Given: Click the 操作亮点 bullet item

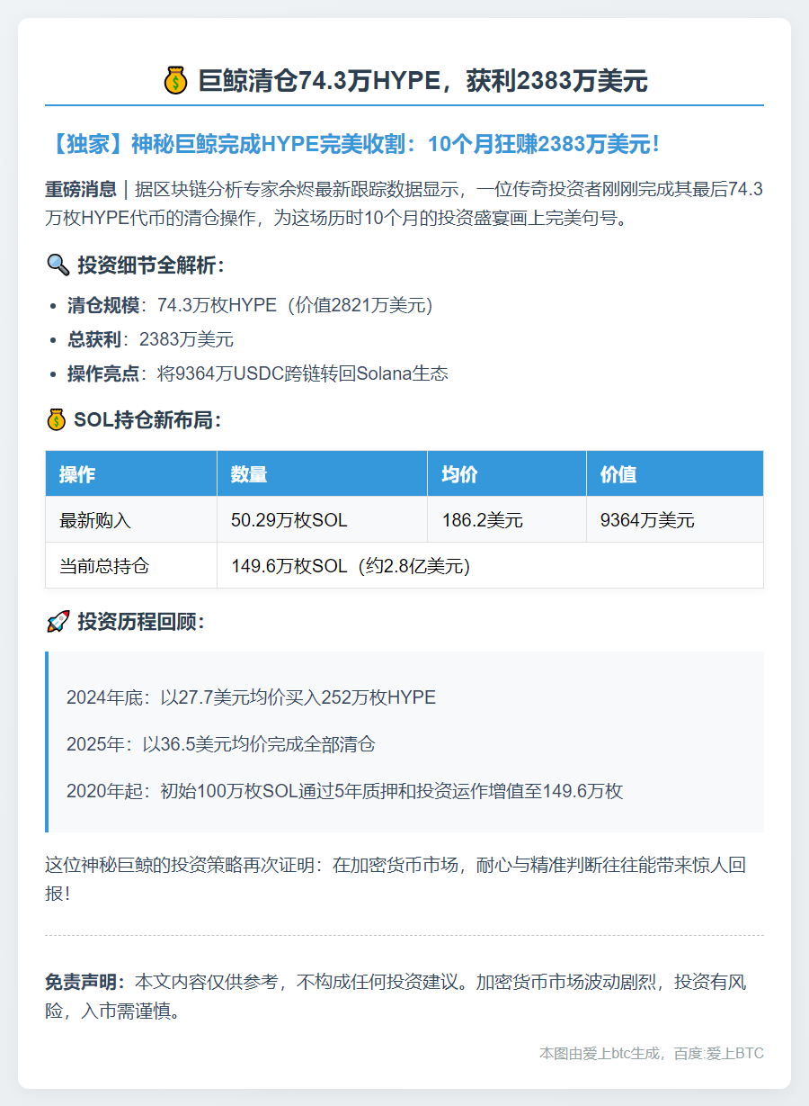Looking at the screenshot, I should click(257, 373).
